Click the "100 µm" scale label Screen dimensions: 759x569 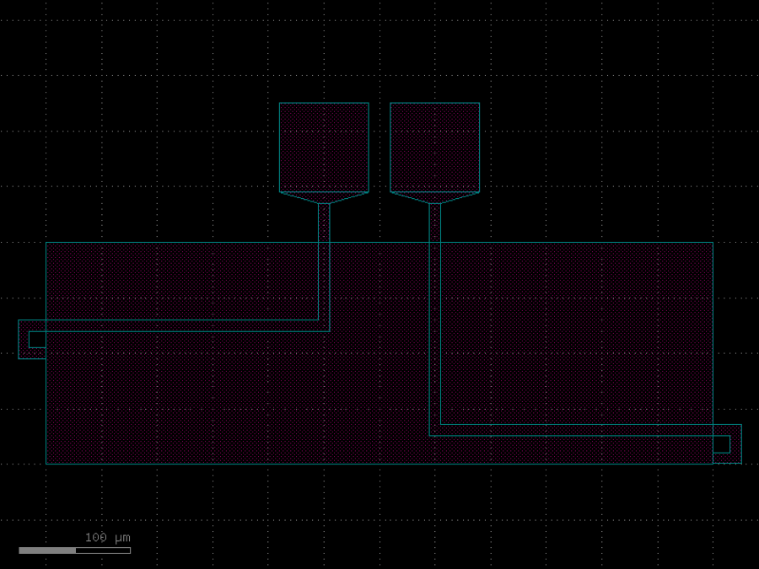107,538
